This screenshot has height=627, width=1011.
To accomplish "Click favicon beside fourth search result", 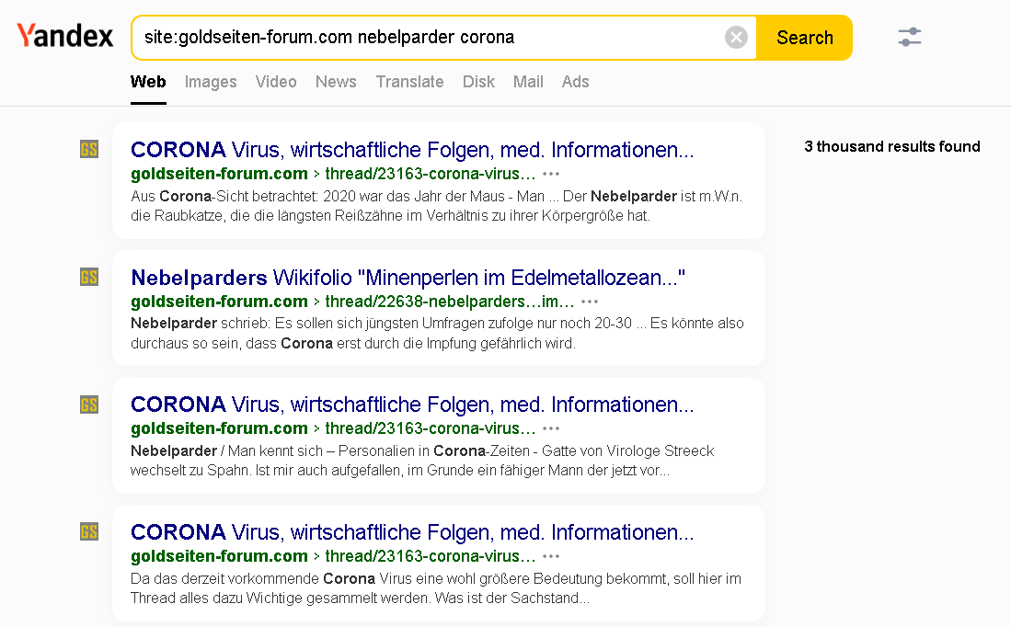I will [89, 531].
